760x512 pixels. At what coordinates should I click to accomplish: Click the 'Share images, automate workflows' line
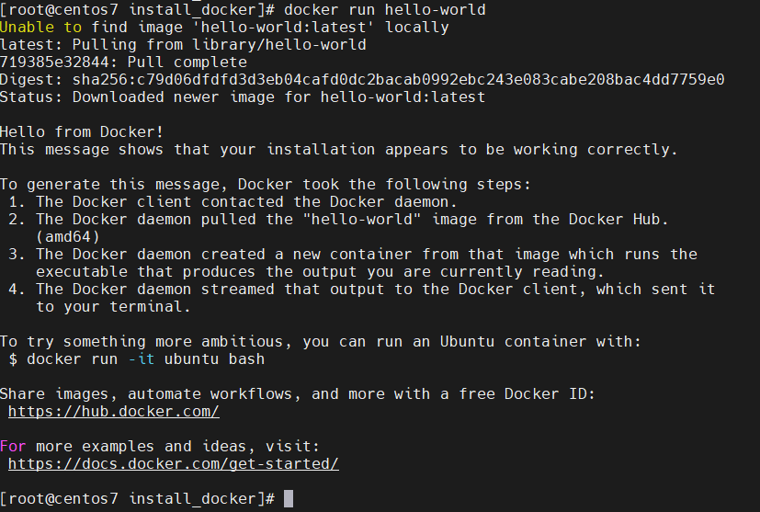(297, 393)
